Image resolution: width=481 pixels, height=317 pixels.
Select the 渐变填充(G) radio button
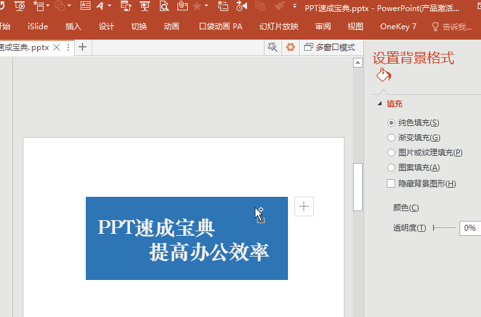[x=391, y=138]
